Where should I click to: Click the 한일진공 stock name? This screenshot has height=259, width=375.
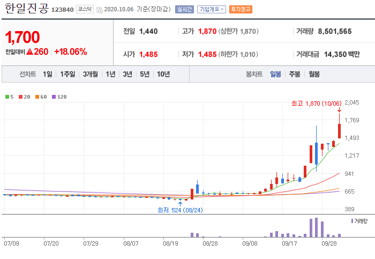[x=27, y=9]
